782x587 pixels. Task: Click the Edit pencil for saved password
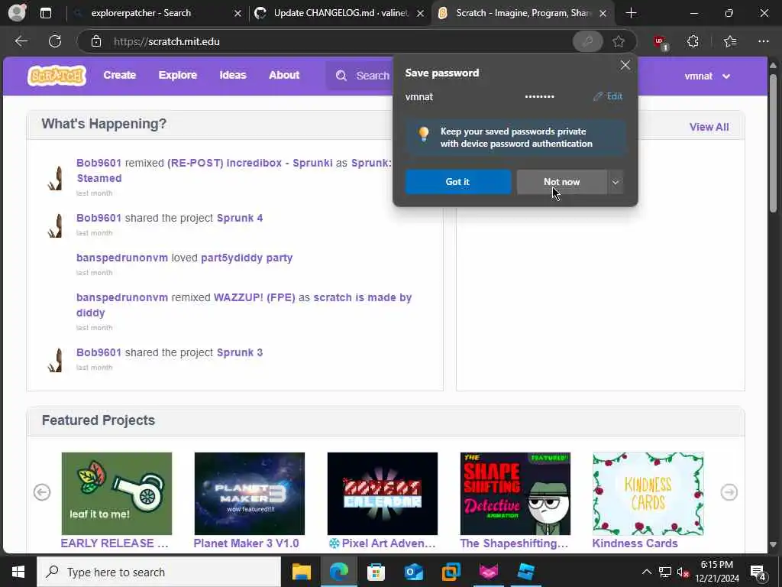tap(607, 96)
